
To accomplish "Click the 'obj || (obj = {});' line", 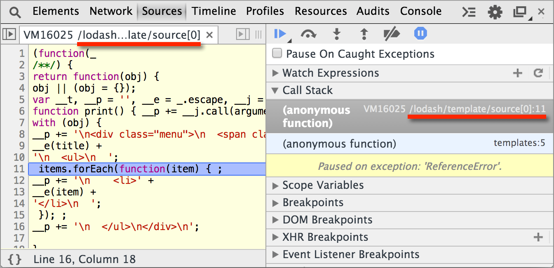I will tap(84, 88).
